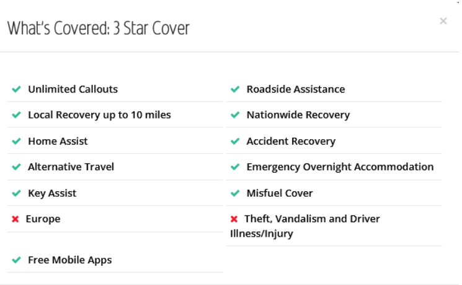Click the Europe coverage label
Viewport: 462px width, 285px height.
pyautogui.click(x=43, y=219)
